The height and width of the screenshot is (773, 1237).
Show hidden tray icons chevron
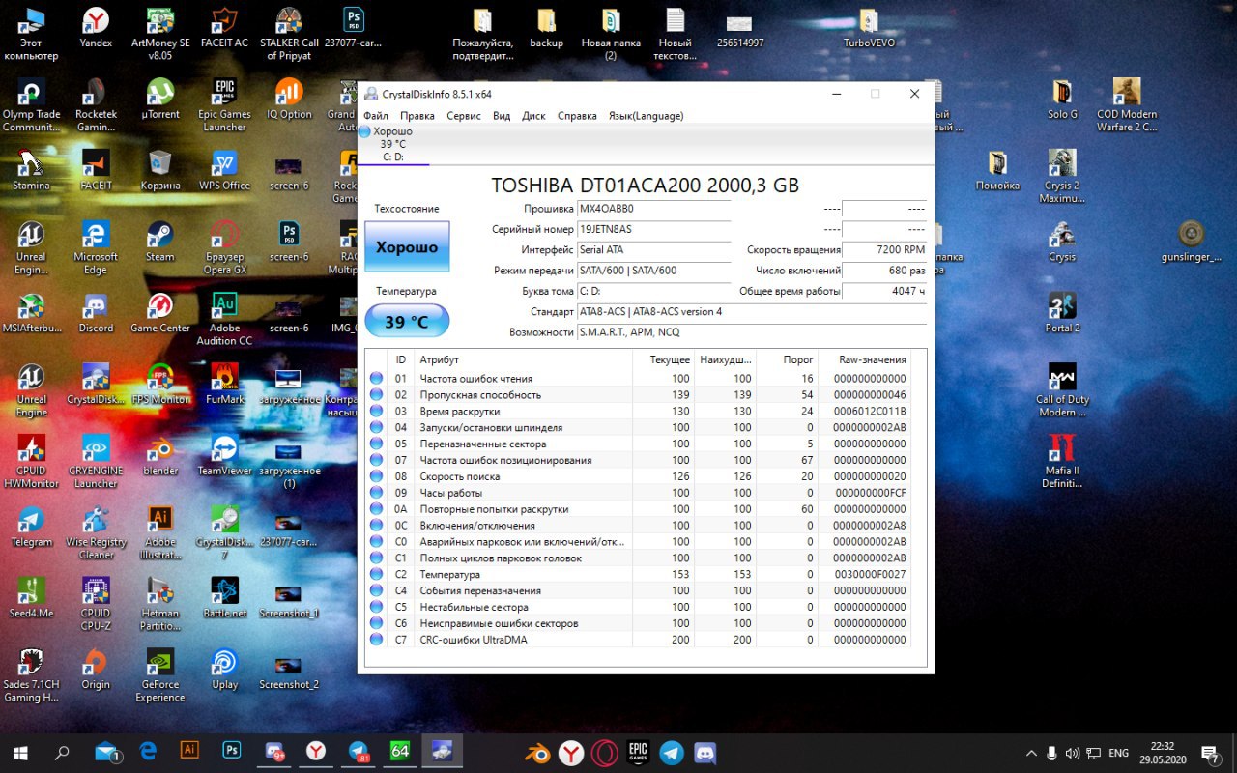point(1030,753)
